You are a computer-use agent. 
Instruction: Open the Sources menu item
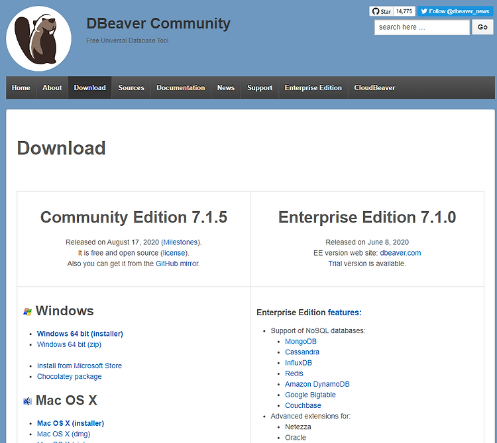tap(131, 87)
